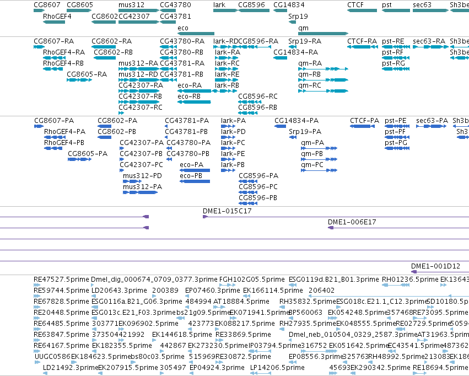Viewport: 469px width, 376px height.
Task: Select the DME1-006E17 BAC label
Action: point(352,222)
